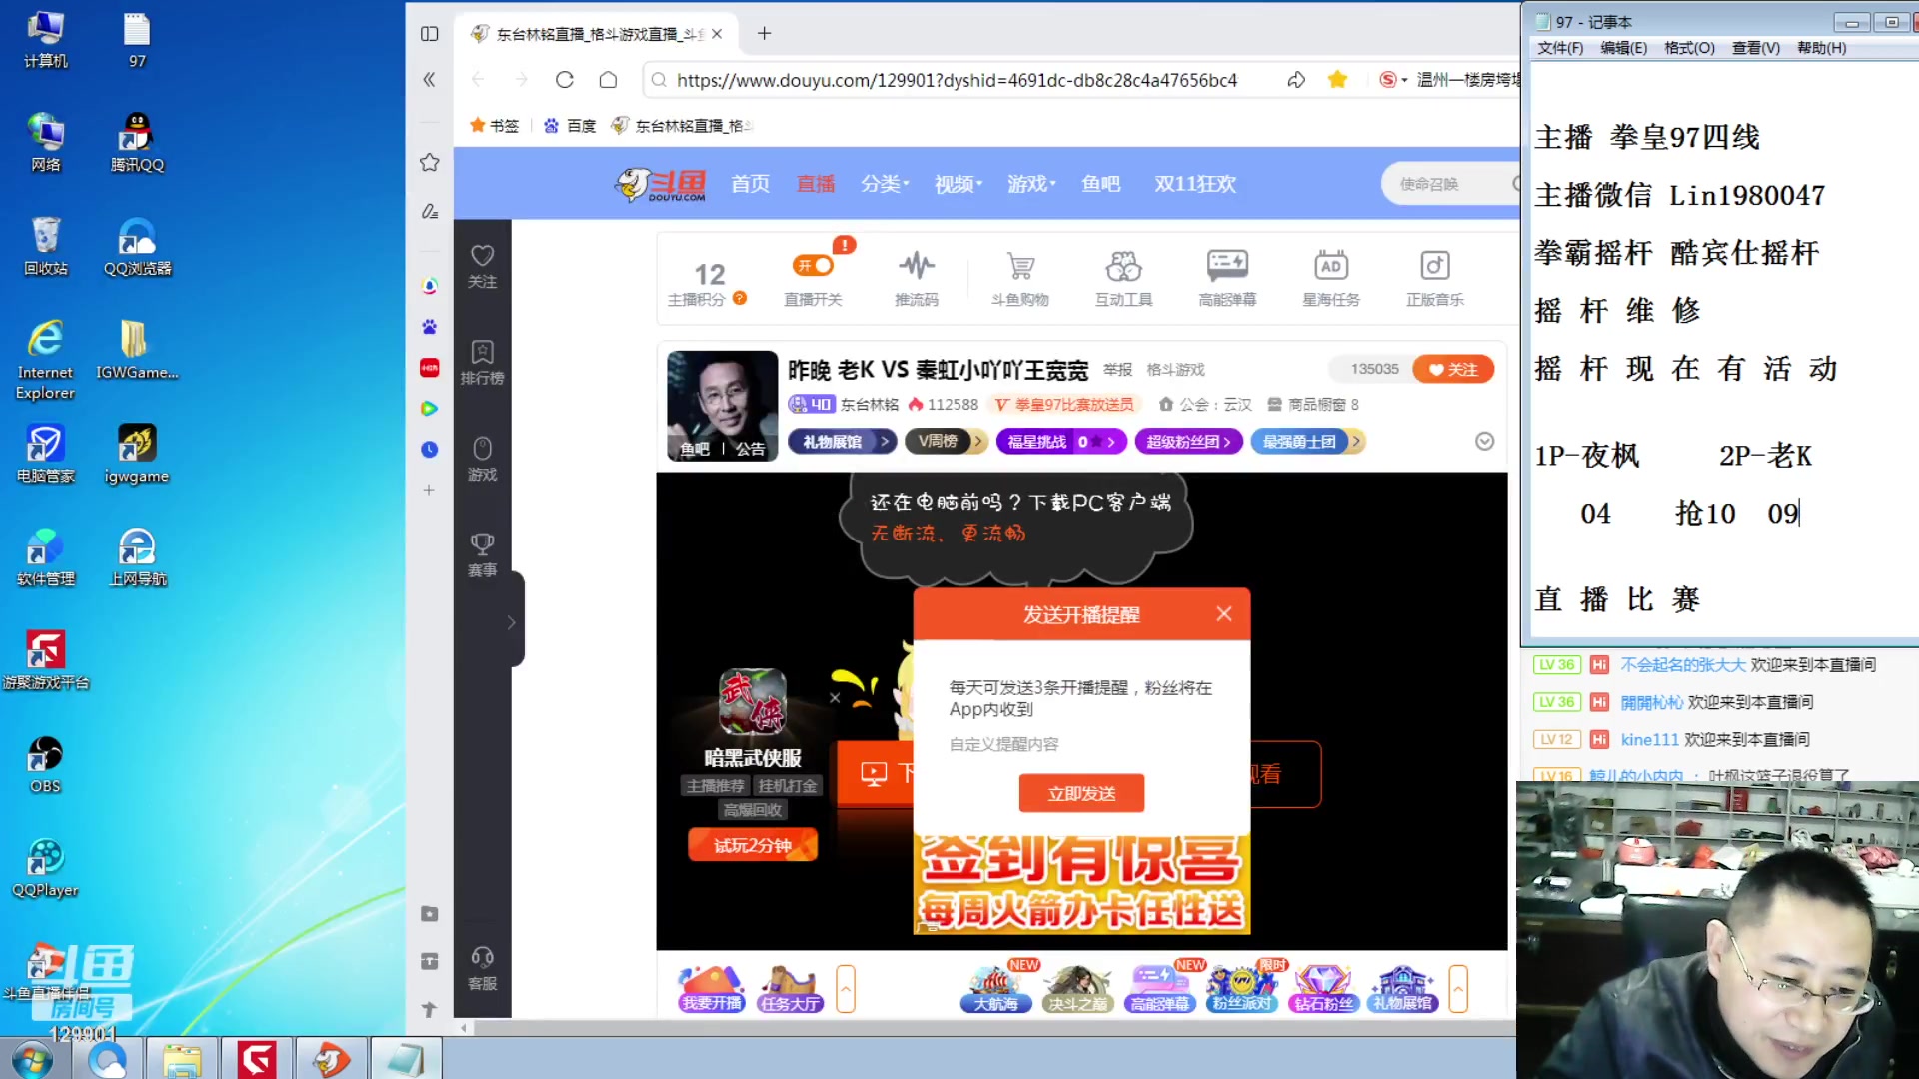This screenshot has height=1079, width=1919.
Task: Go to browser home page icon
Action: (x=608, y=80)
